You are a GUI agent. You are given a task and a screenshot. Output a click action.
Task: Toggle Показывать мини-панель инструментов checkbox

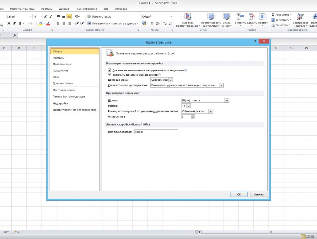click(x=109, y=70)
